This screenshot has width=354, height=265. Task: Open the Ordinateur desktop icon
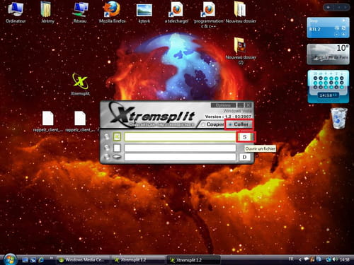pyautogui.click(x=16, y=12)
